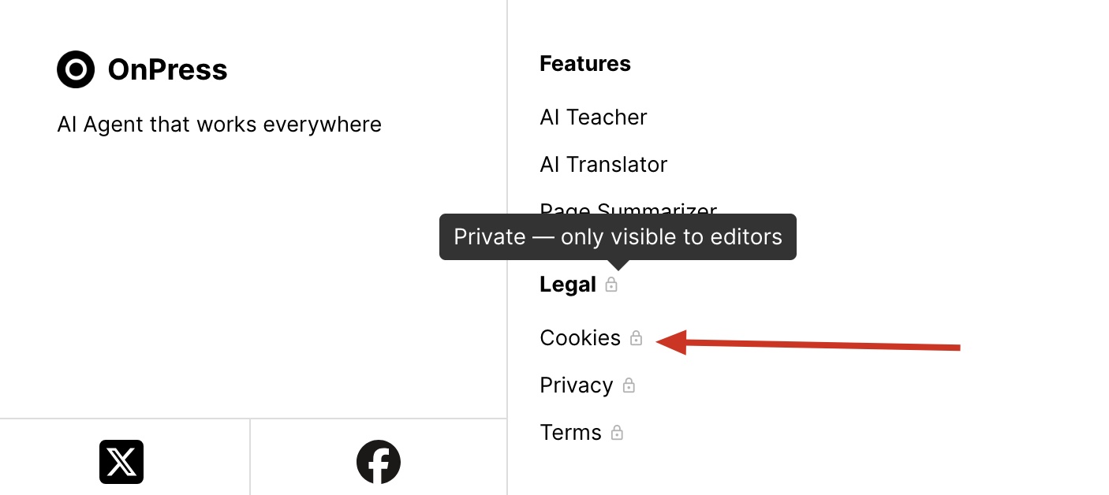Open the AI Teacher feature link
1109x495 pixels.
pos(593,117)
